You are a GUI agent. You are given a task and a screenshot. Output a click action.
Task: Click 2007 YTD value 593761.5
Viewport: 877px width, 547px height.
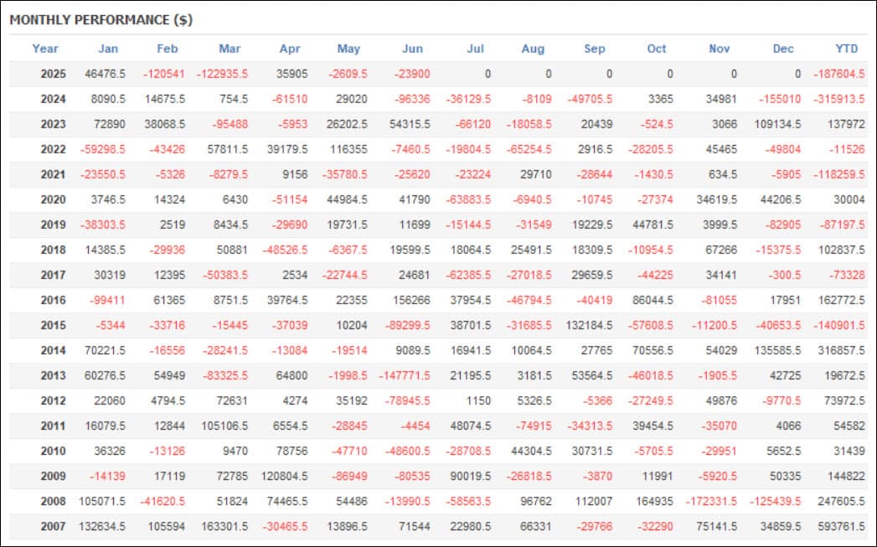(841, 527)
